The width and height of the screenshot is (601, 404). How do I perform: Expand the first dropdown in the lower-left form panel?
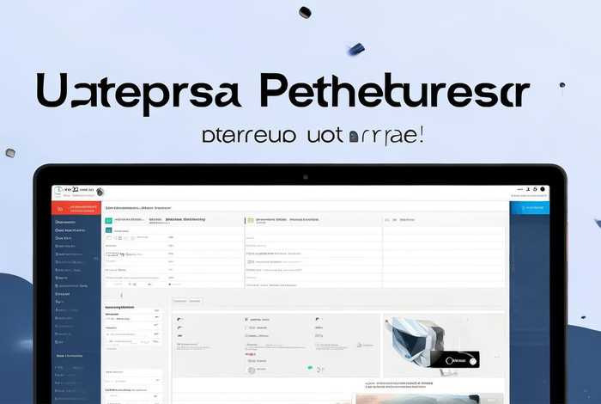pos(156,315)
